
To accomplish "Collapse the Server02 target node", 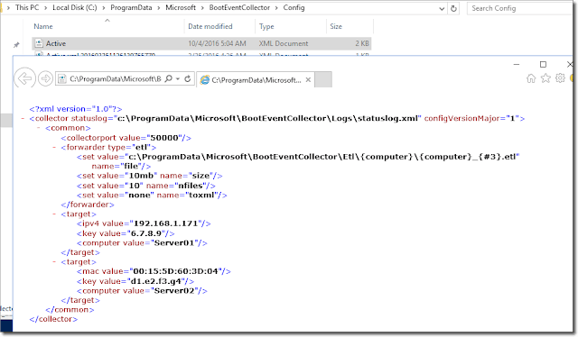I will click(x=54, y=262).
